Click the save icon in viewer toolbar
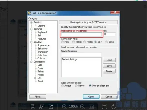 tap(33, 106)
